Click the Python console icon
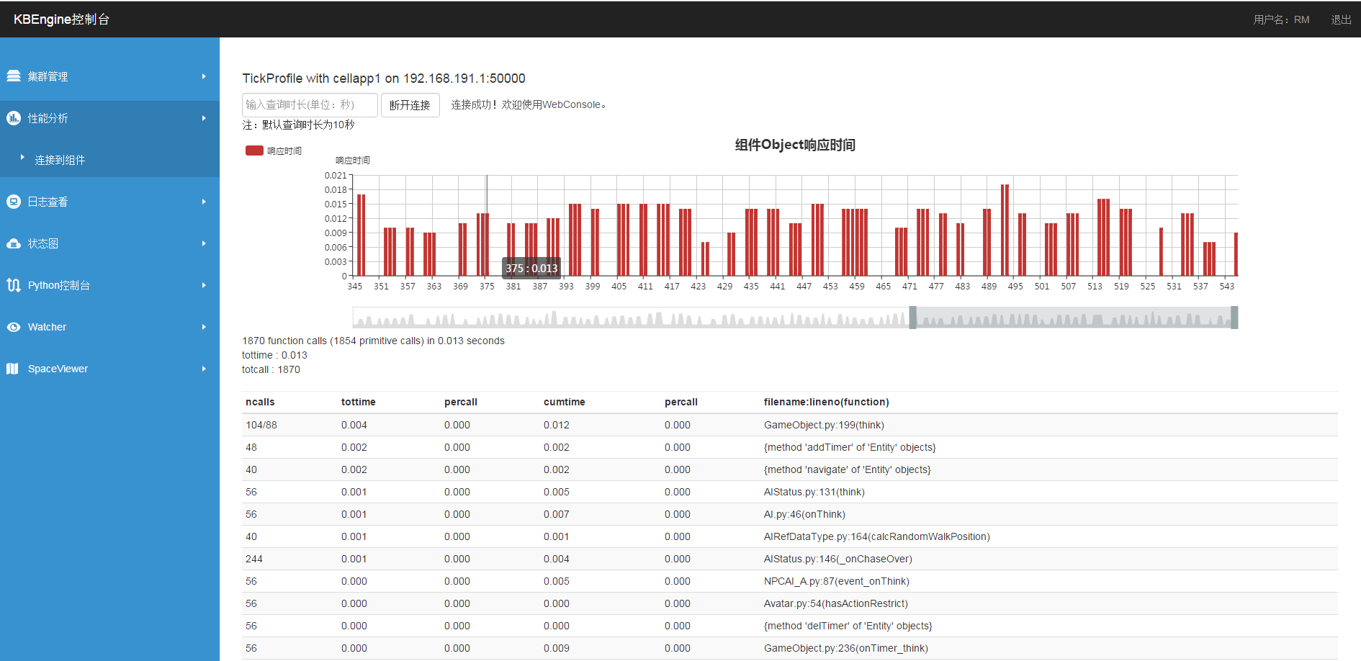Viewport: 1361px width, 661px height. tap(14, 285)
